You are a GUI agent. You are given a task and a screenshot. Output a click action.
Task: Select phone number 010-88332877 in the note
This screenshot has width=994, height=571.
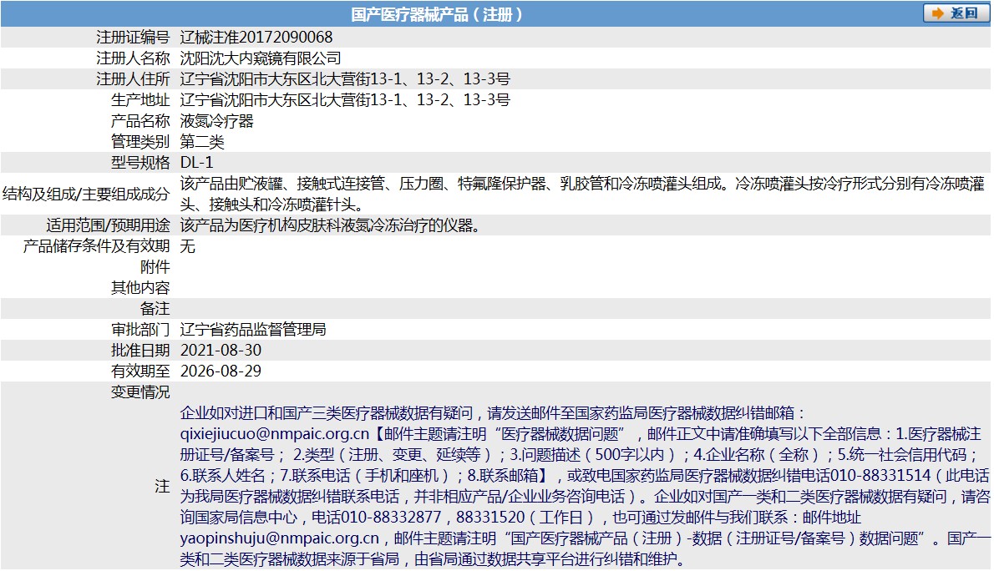click(x=391, y=518)
